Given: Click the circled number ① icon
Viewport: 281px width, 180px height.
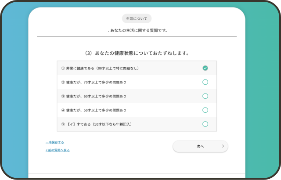Looking at the screenshot, I should [x=63, y=68].
